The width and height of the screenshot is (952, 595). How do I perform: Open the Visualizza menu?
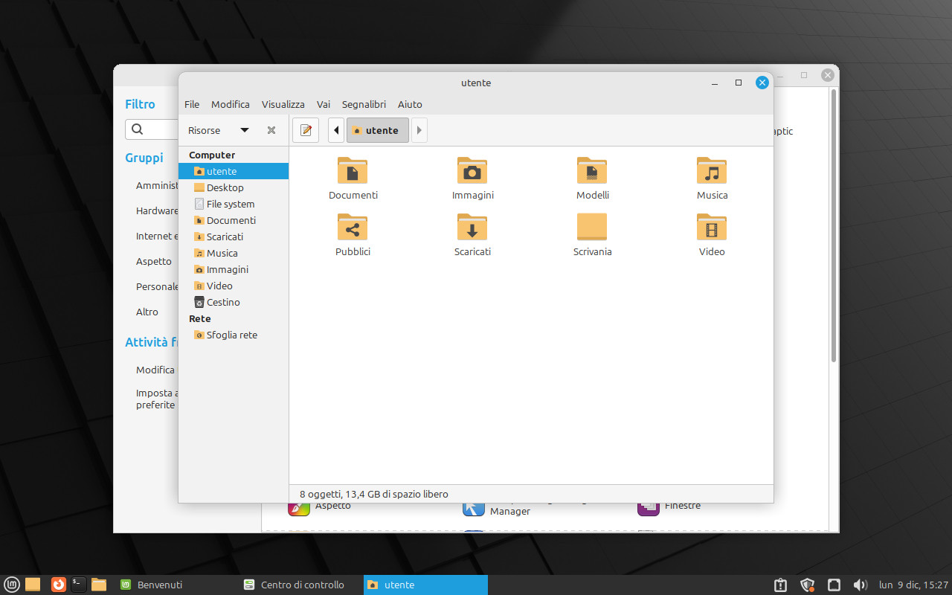pos(283,104)
